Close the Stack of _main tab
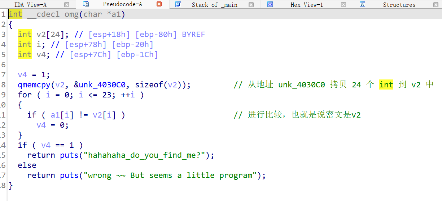Screen dimensions: 442x201 [x=251, y=5]
